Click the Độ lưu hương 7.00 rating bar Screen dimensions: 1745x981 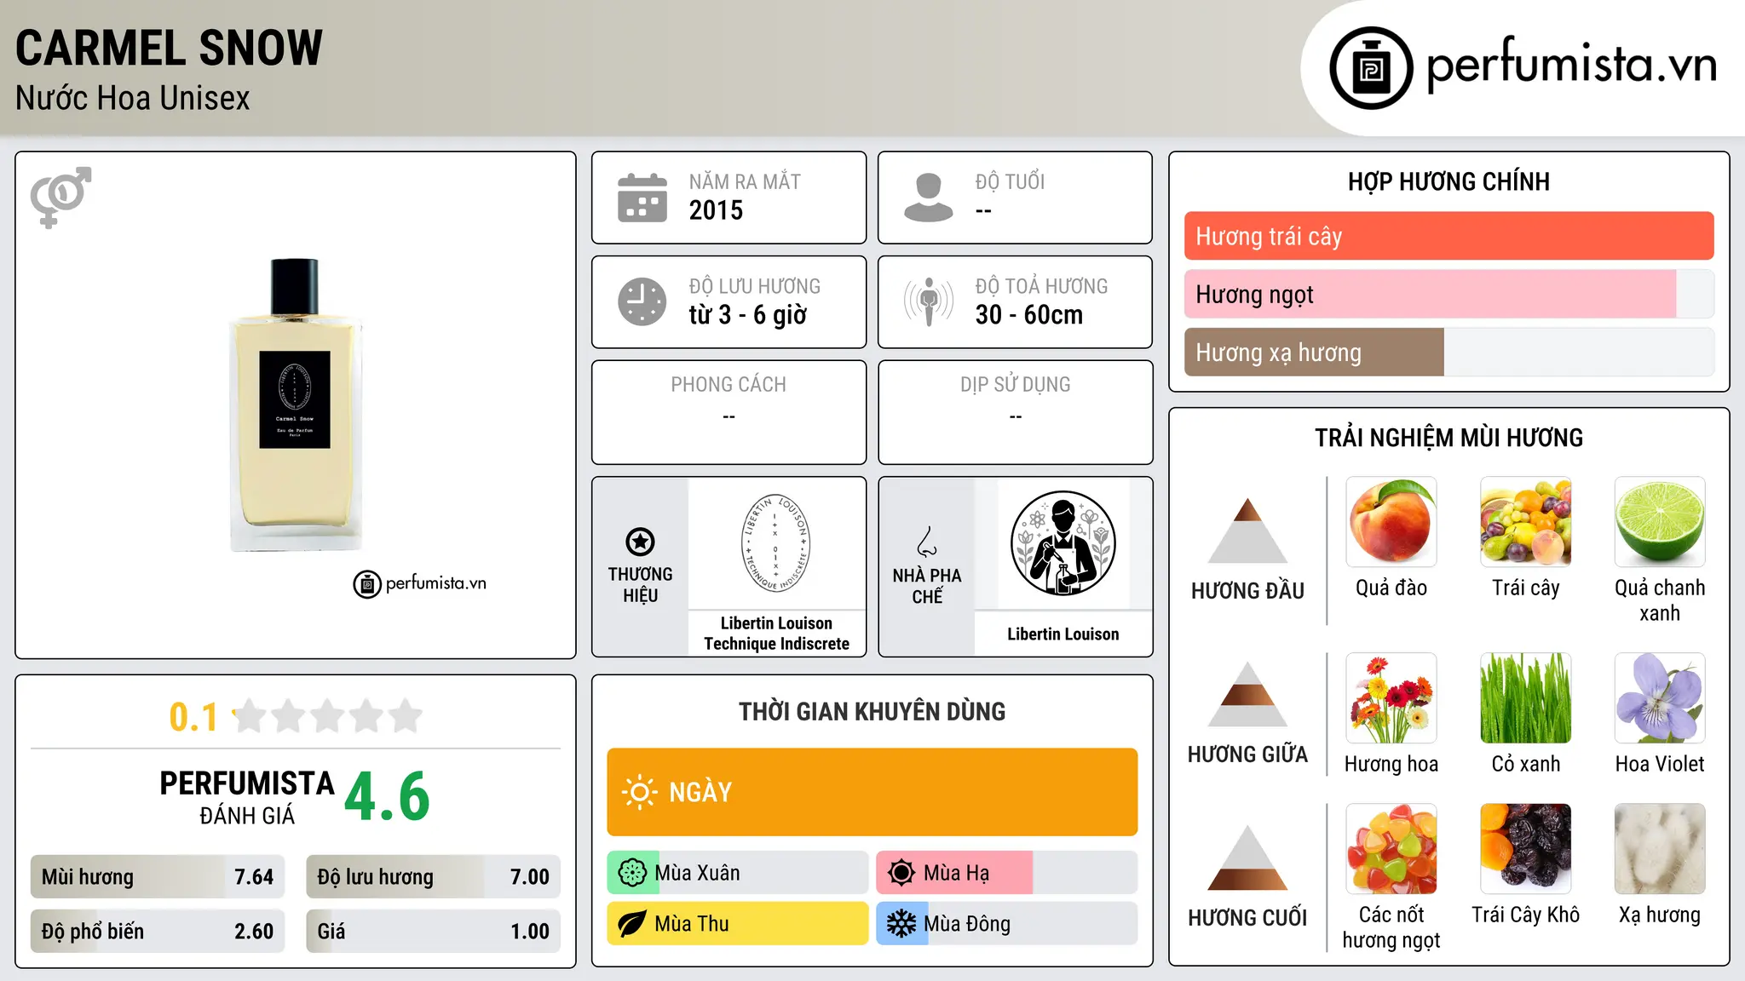tap(433, 877)
